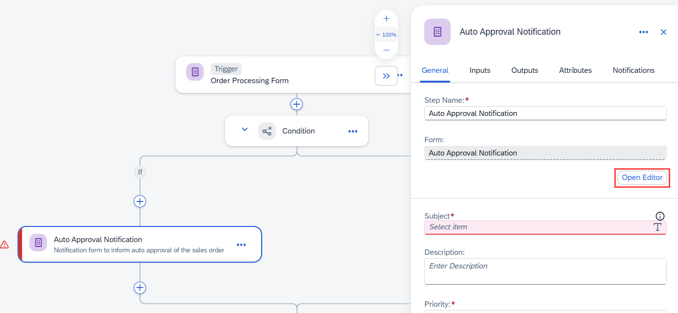Click the red warning triangle icon
Screen dimensions: 678x313
(4, 245)
